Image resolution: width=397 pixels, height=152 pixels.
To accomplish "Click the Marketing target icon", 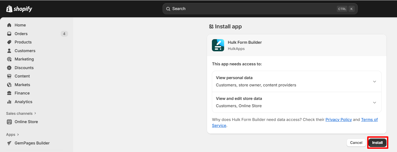I will (x=9, y=59).
